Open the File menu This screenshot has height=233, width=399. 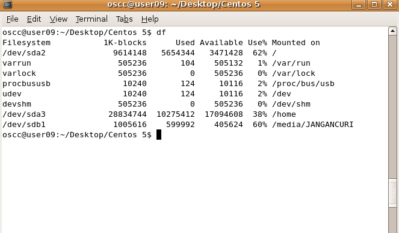pos(12,19)
